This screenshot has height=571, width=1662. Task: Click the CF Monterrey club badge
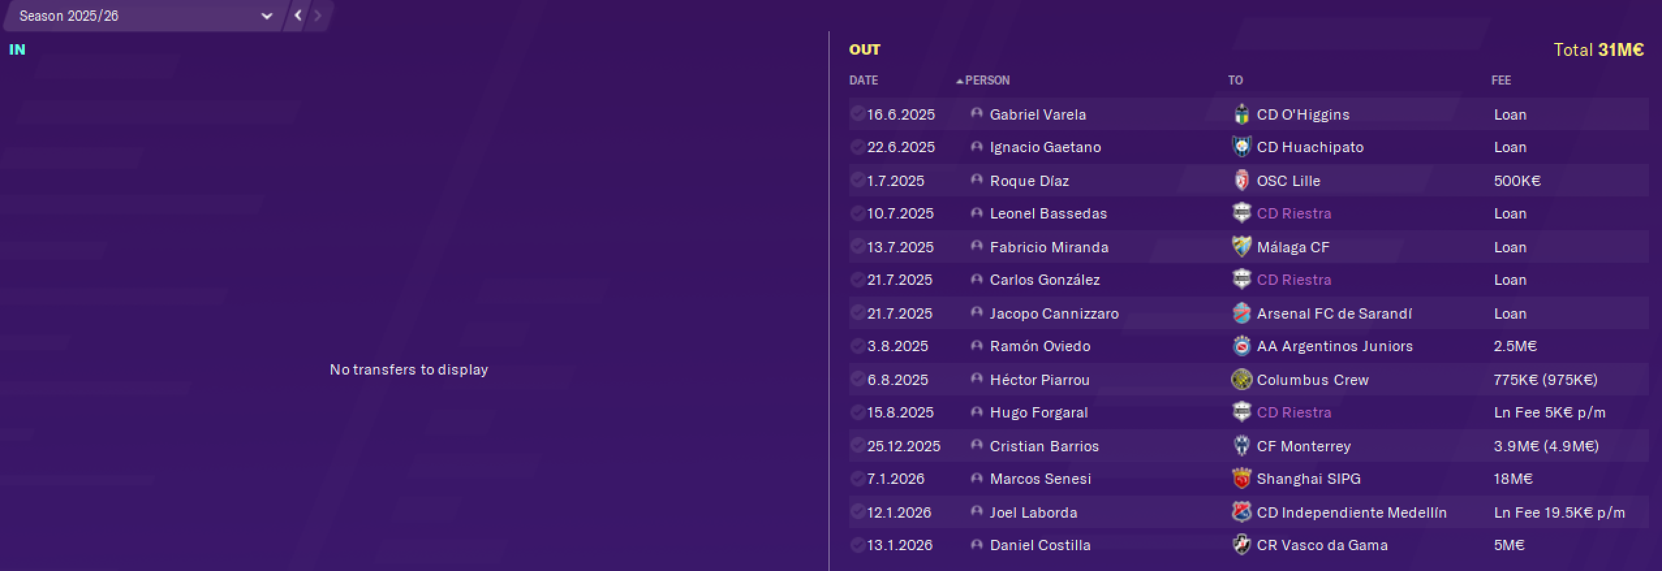tap(1241, 446)
